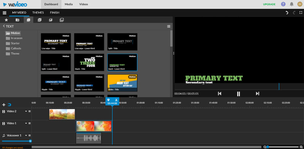Select Line wipe - Title template
The width and height of the screenshot is (304, 149).
tap(56, 42)
